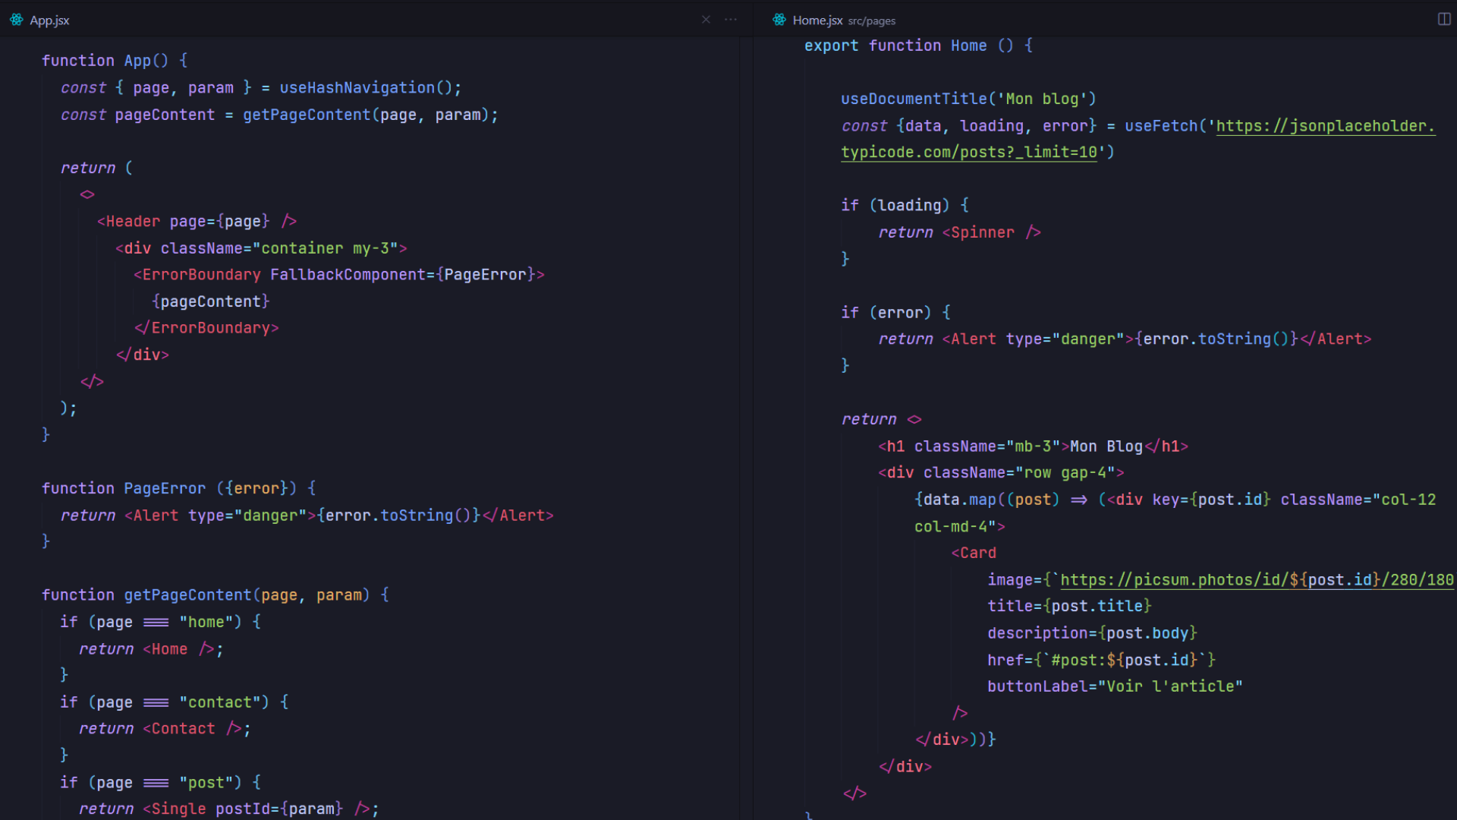Image resolution: width=1457 pixels, height=820 pixels.
Task: Place cursor on useHashNavigation call
Action: coord(357,88)
